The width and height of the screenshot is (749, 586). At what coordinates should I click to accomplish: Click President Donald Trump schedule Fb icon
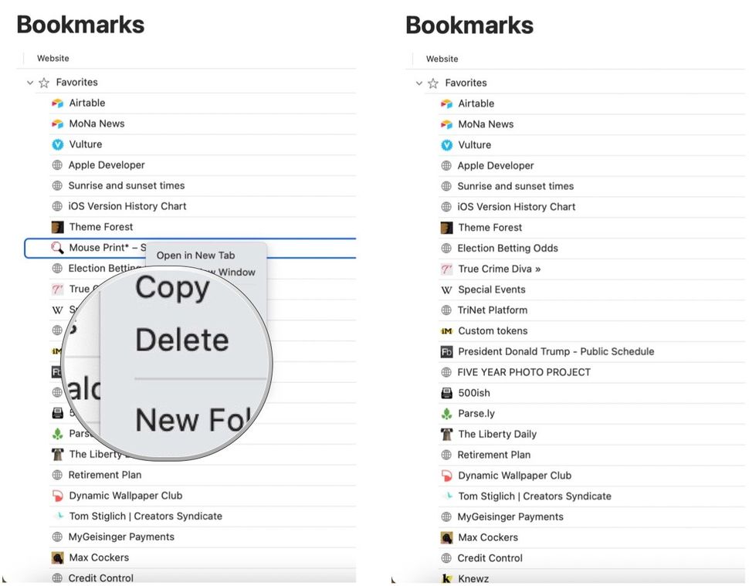point(446,352)
